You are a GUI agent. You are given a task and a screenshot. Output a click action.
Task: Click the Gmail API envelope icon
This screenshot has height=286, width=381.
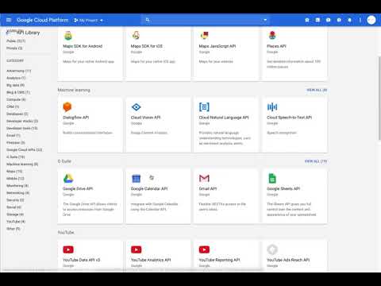(x=204, y=178)
